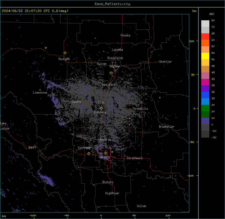Click the yellow marker south of RedDeer
Viewport: 225px width, 219px height.
(111, 73)
